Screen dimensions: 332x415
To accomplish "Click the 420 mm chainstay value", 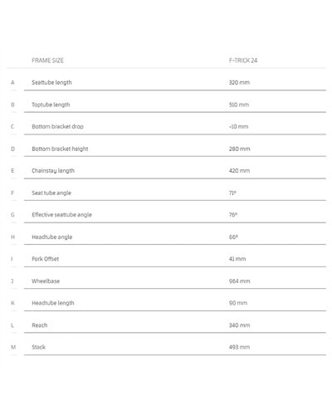I will [239, 171].
